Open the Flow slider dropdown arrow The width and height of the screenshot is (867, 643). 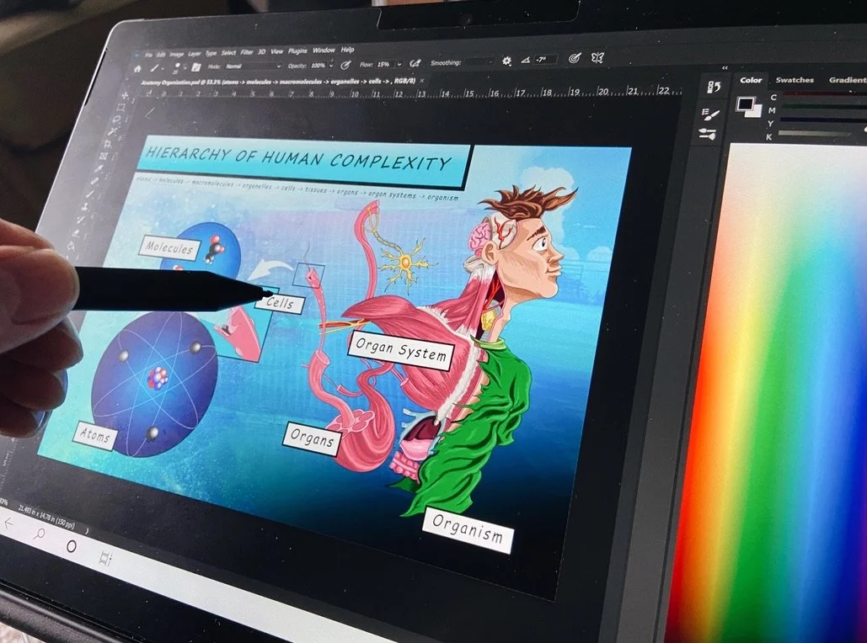tap(399, 64)
